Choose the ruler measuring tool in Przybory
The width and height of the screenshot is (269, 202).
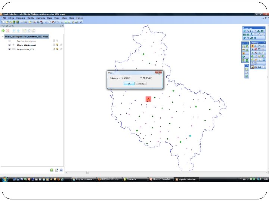point(256,60)
